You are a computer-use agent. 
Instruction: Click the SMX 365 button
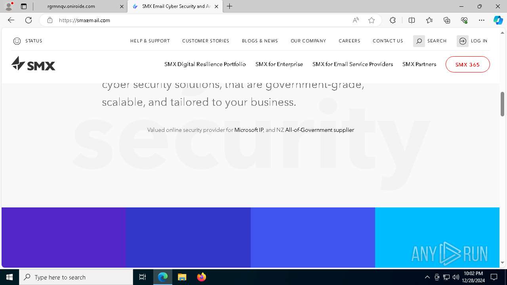[467, 65]
